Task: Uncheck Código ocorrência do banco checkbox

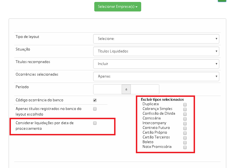Action: (x=95, y=100)
